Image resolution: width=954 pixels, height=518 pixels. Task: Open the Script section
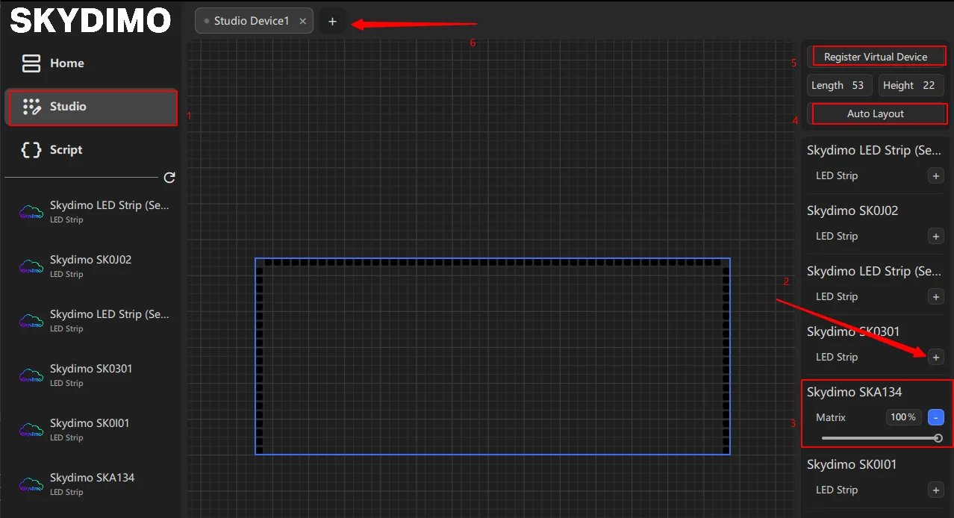[65, 150]
